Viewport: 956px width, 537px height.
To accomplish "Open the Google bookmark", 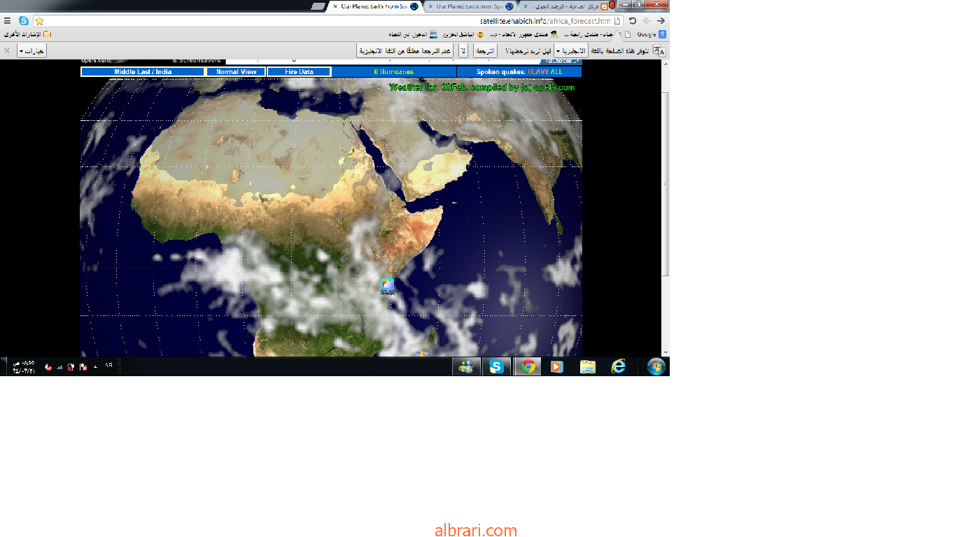I will click(651, 34).
